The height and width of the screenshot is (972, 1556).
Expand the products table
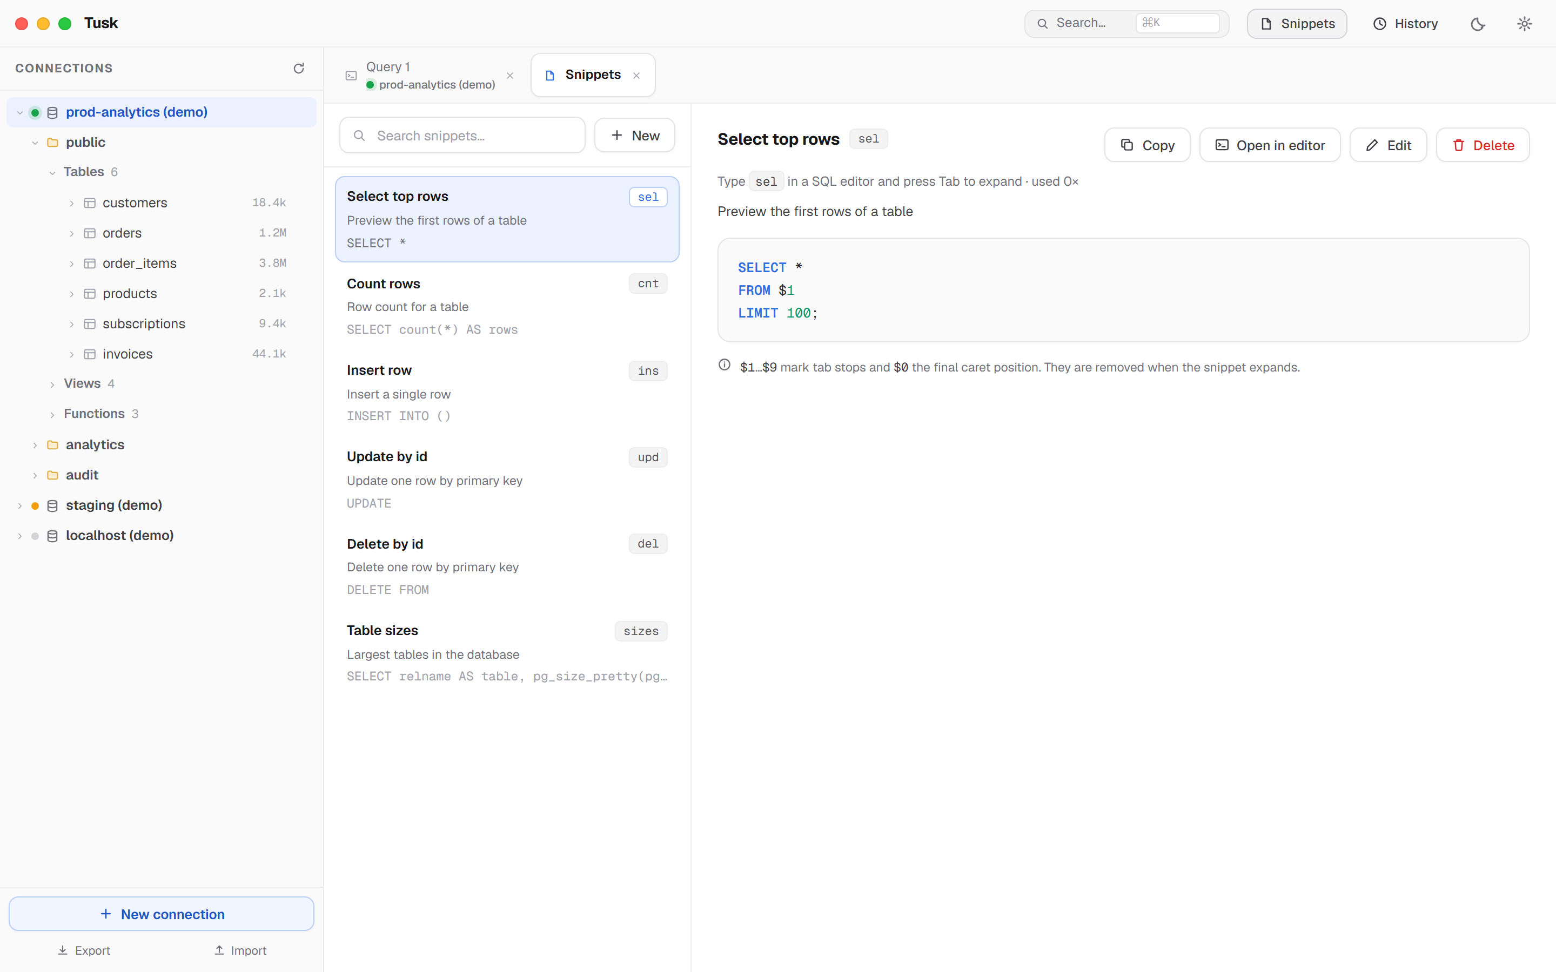tap(71, 294)
